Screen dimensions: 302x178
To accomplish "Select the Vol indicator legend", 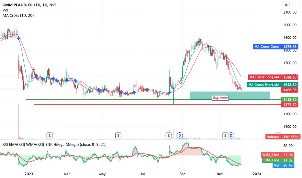I will [6, 10].
